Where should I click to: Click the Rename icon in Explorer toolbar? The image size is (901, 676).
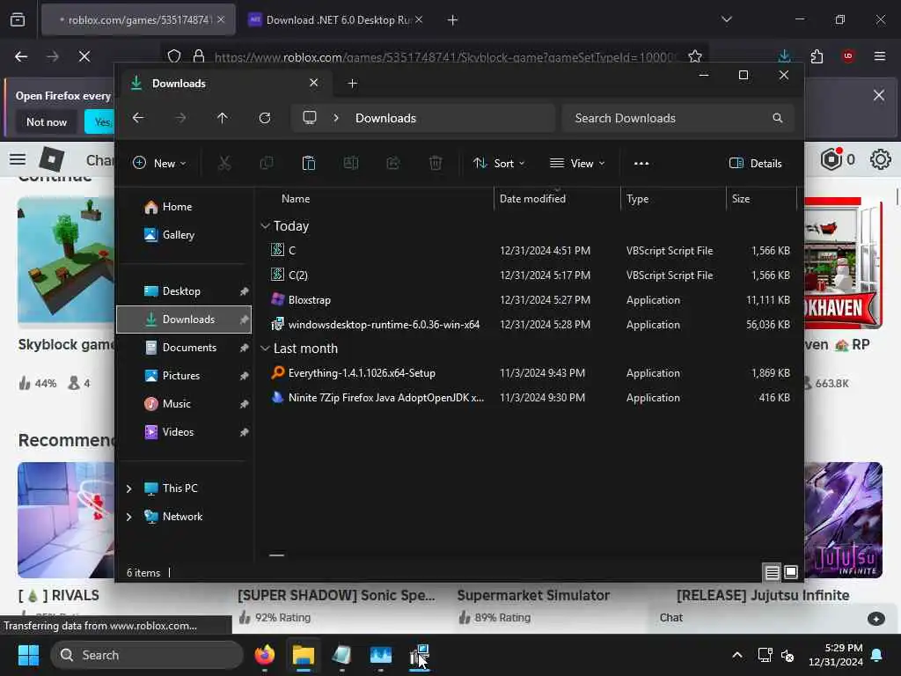tap(350, 163)
